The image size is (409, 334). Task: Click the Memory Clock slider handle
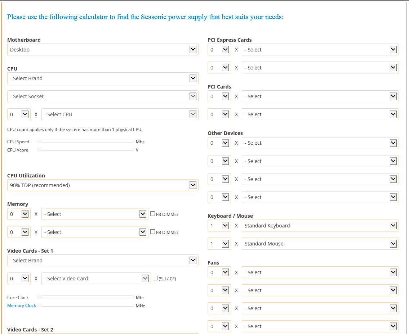click(x=39, y=305)
